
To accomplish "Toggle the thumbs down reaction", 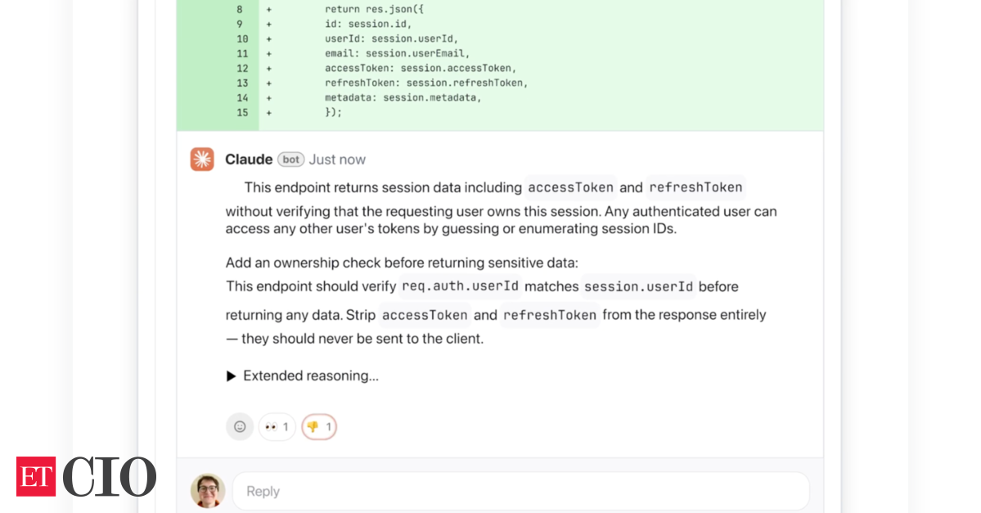I will (319, 426).
